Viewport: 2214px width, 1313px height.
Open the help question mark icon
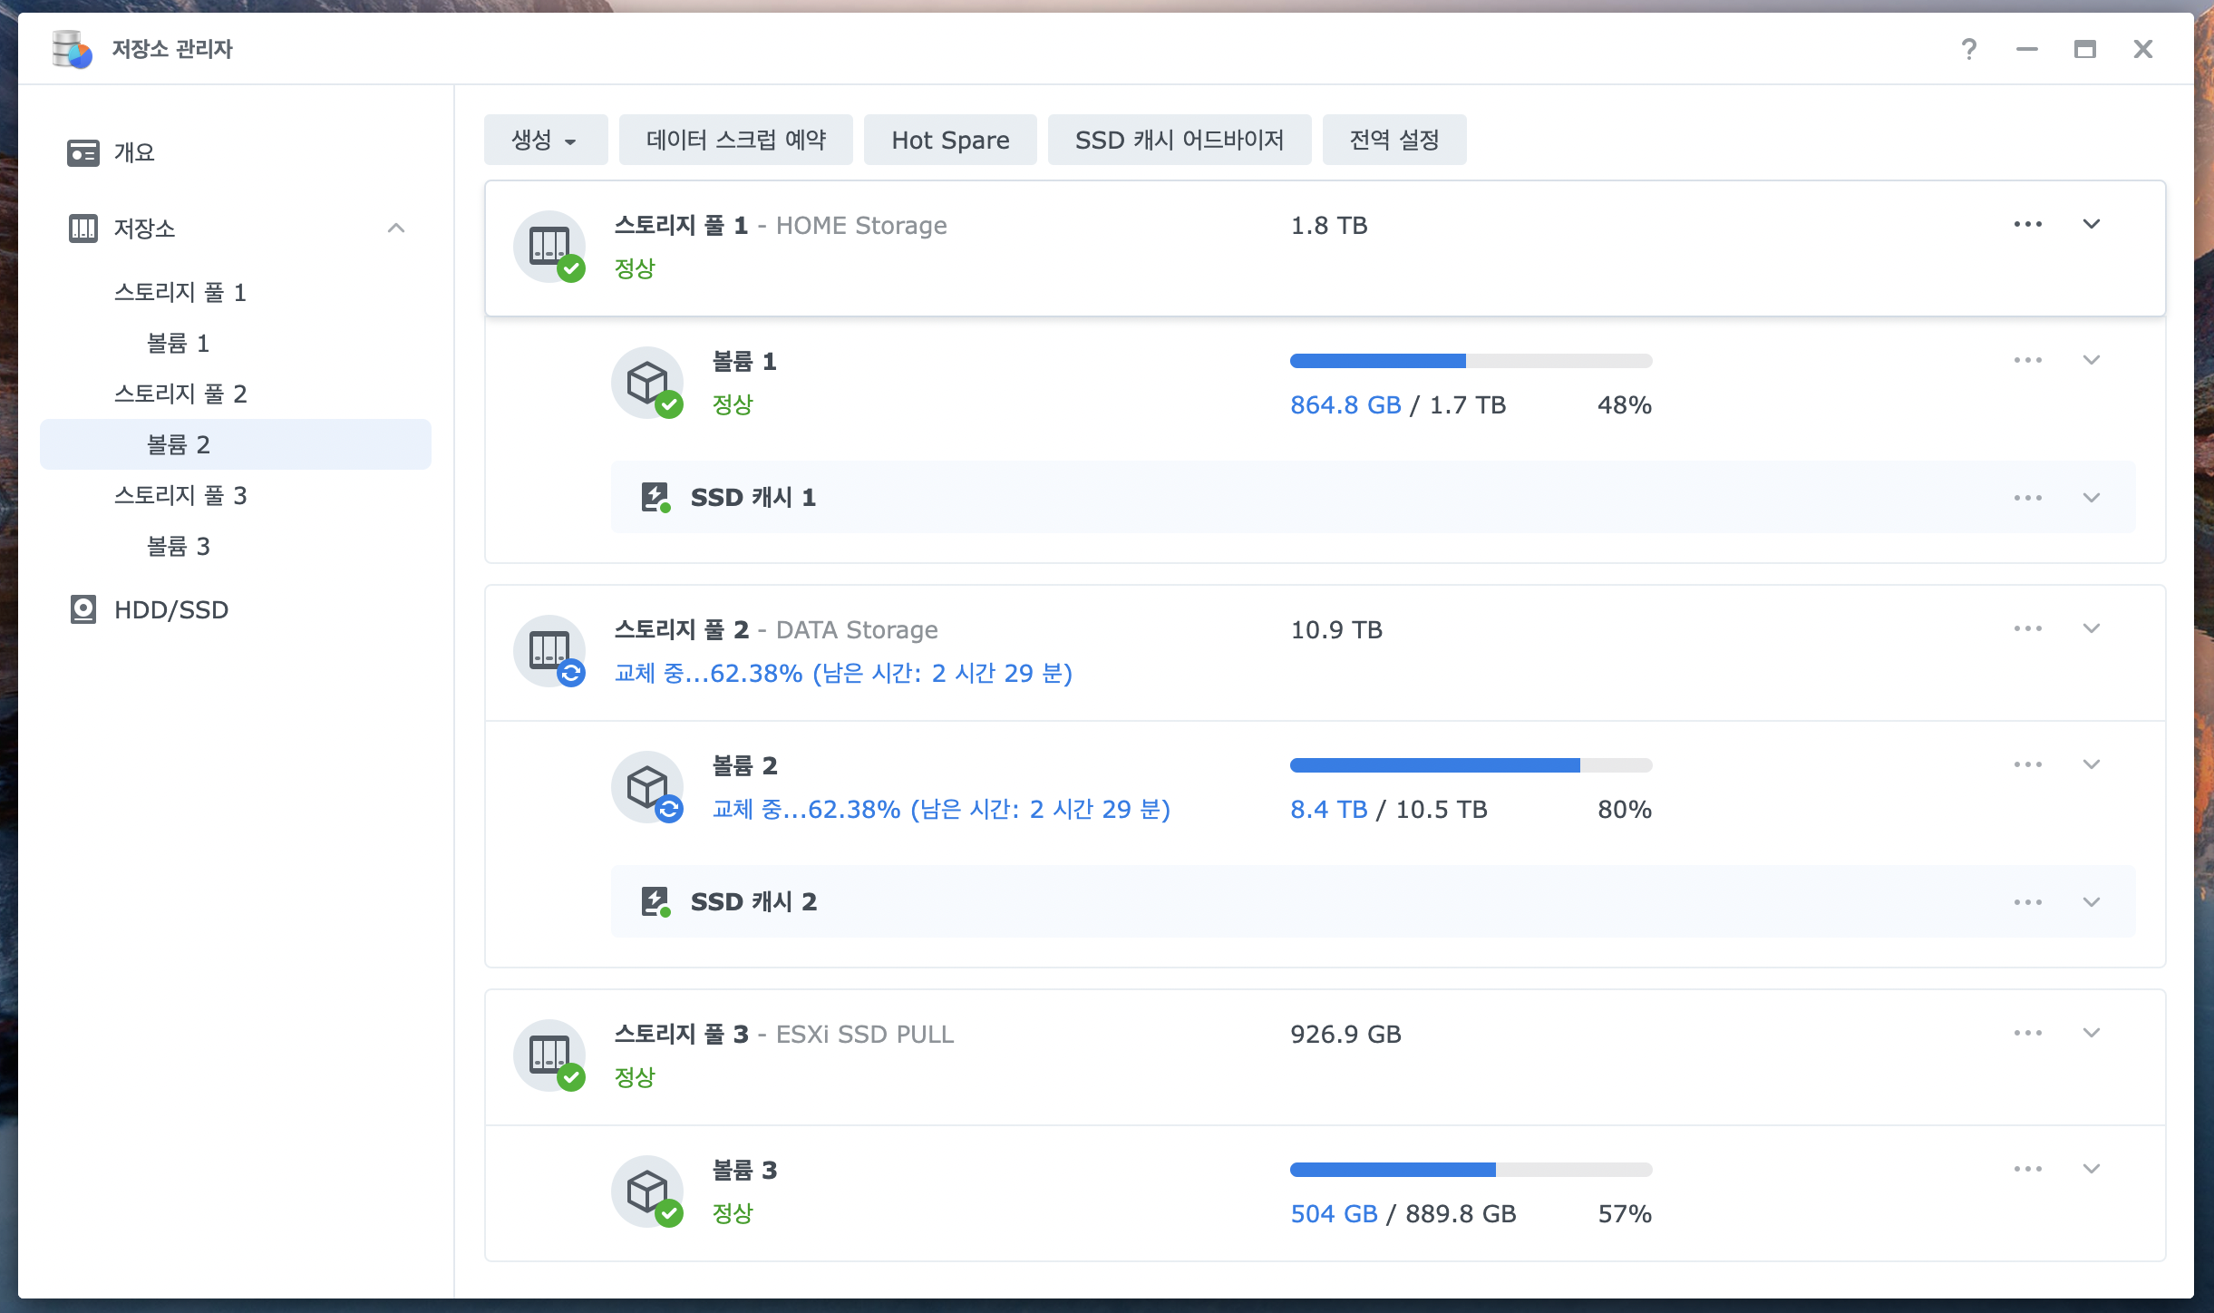(x=1968, y=49)
